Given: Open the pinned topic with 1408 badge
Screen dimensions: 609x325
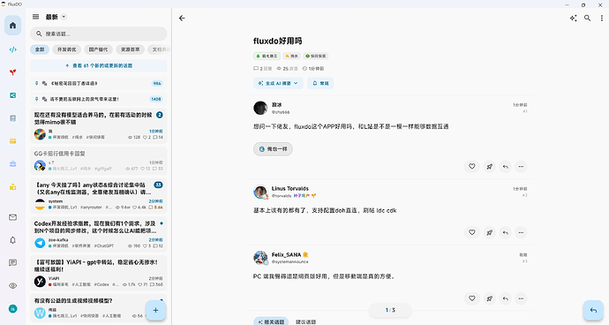Looking at the screenshot, I should point(99,99).
